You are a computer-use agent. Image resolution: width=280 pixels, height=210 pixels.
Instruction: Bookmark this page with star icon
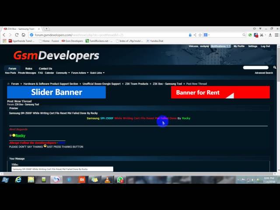coord(200,35)
